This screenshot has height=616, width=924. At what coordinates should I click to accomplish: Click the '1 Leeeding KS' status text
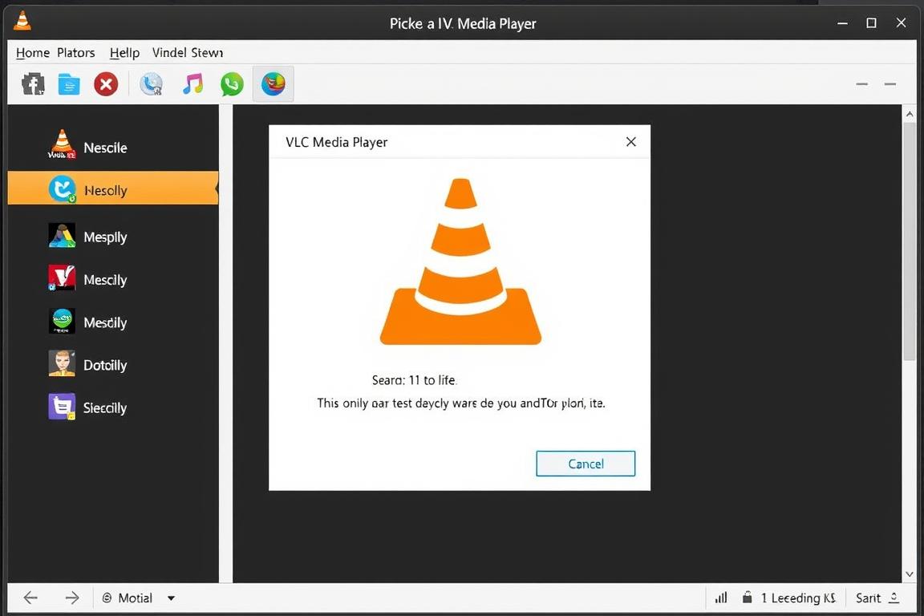click(799, 598)
